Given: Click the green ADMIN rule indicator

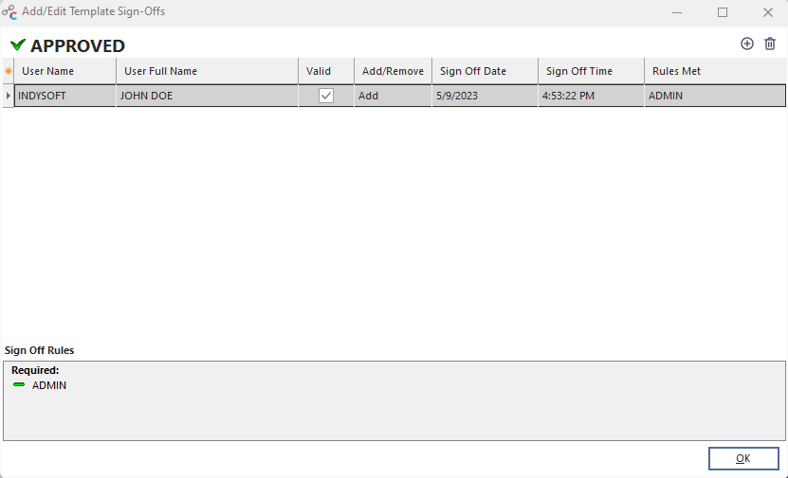Looking at the screenshot, I should coord(19,385).
